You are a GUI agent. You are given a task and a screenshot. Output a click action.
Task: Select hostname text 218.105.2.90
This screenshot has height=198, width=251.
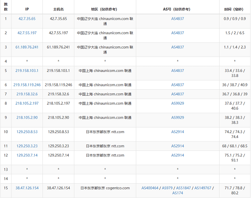click(x=59, y=118)
